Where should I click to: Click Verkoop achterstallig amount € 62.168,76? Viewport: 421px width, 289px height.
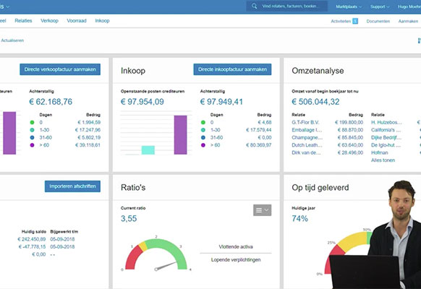[x=51, y=102]
